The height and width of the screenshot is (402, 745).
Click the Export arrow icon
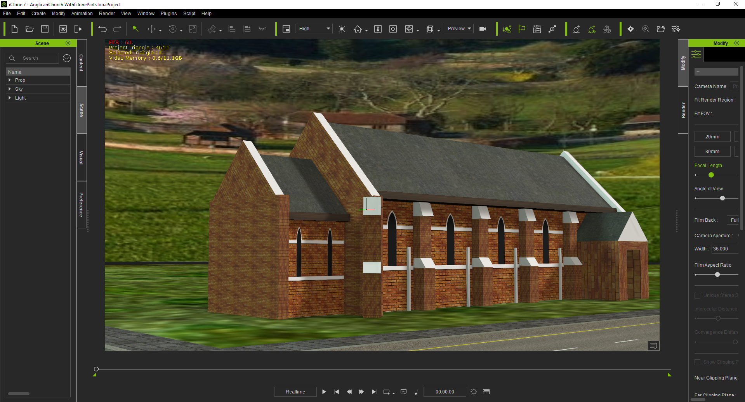(x=78, y=29)
